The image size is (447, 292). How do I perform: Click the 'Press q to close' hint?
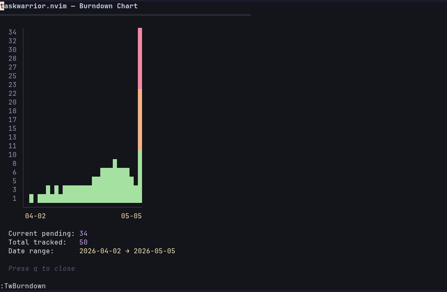tap(41, 268)
